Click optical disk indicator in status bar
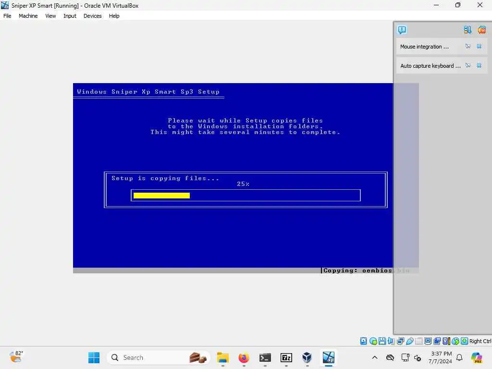This screenshot has width=492, height=369. pyautogui.click(x=373, y=341)
